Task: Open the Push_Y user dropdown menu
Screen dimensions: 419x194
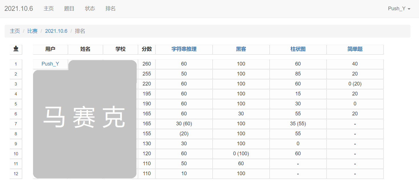Action: (399, 9)
